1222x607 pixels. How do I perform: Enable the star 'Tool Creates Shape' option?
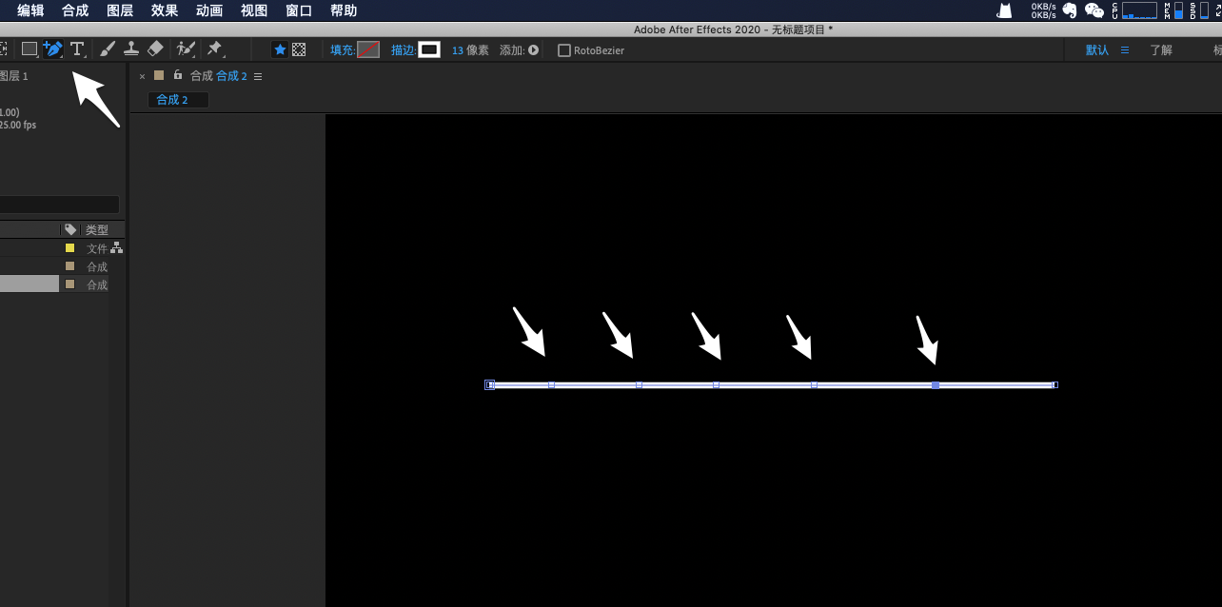tap(280, 49)
